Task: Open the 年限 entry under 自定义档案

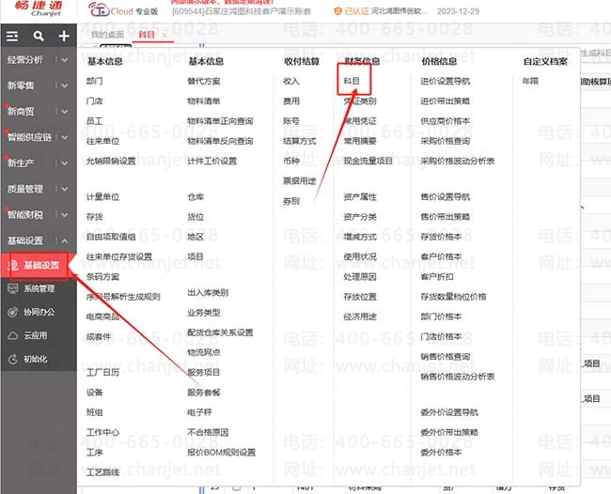Action: 530,81
